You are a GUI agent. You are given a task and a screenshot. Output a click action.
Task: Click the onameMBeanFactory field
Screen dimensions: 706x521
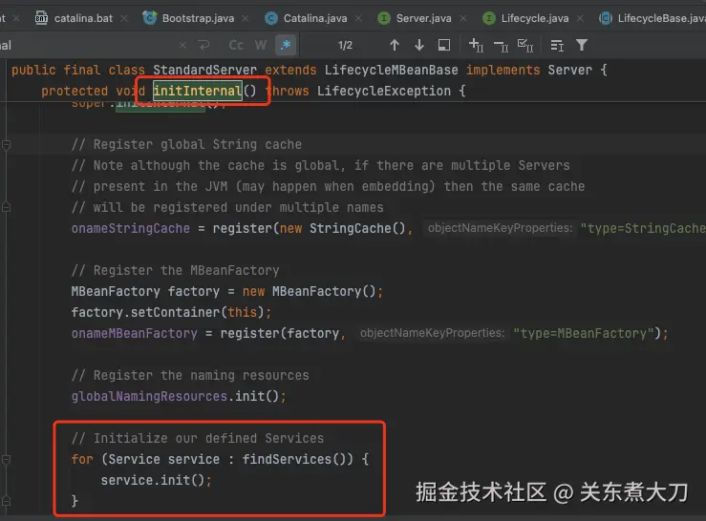tap(134, 333)
